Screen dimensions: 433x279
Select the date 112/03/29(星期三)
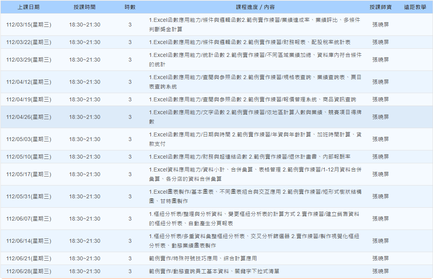pyautogui.click(x=29, y=60)
